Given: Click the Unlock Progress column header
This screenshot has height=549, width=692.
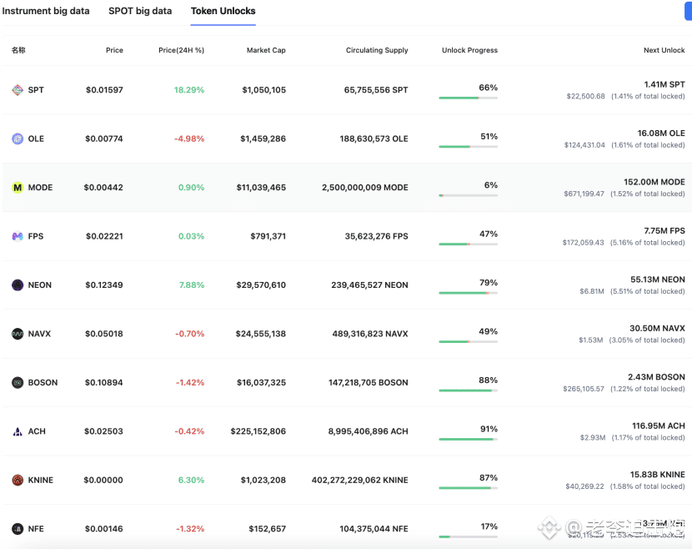Looking at the screenshot, I should (469, 51).
